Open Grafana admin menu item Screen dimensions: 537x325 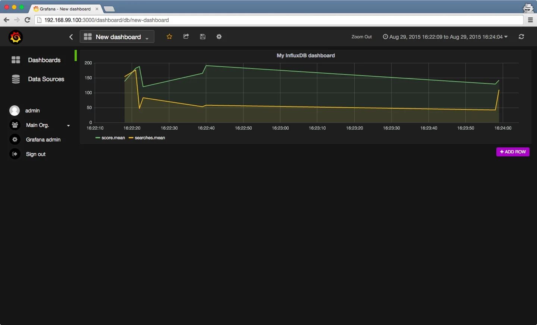click(43, 140)
